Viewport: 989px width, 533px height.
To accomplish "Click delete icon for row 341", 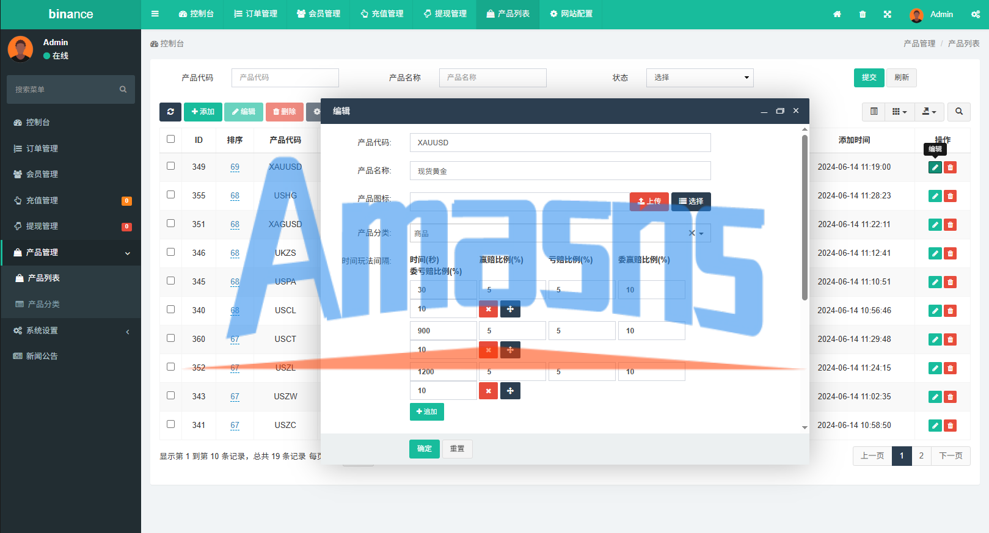I will click(x=951, y=426).
